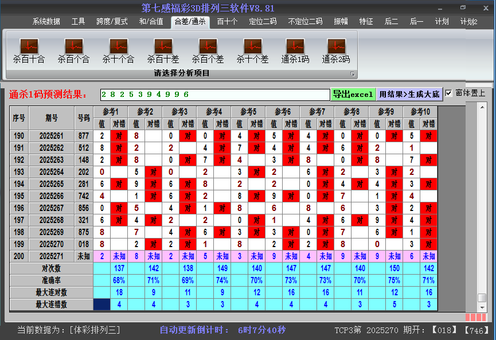The height and width of the screenshot is (340, 496).
Task: Toggle the 窗体置上 checkbox
Action: 449,93
